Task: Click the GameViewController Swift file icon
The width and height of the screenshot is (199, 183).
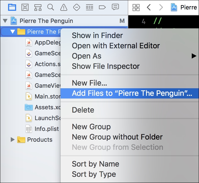Action: tap(29, 86)
